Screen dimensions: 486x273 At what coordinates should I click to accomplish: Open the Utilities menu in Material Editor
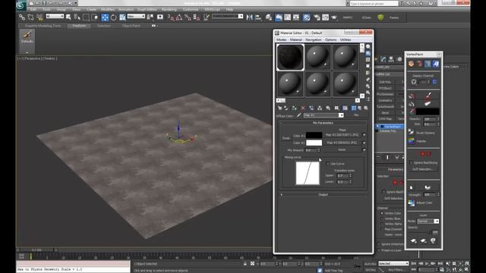(346, 39)
